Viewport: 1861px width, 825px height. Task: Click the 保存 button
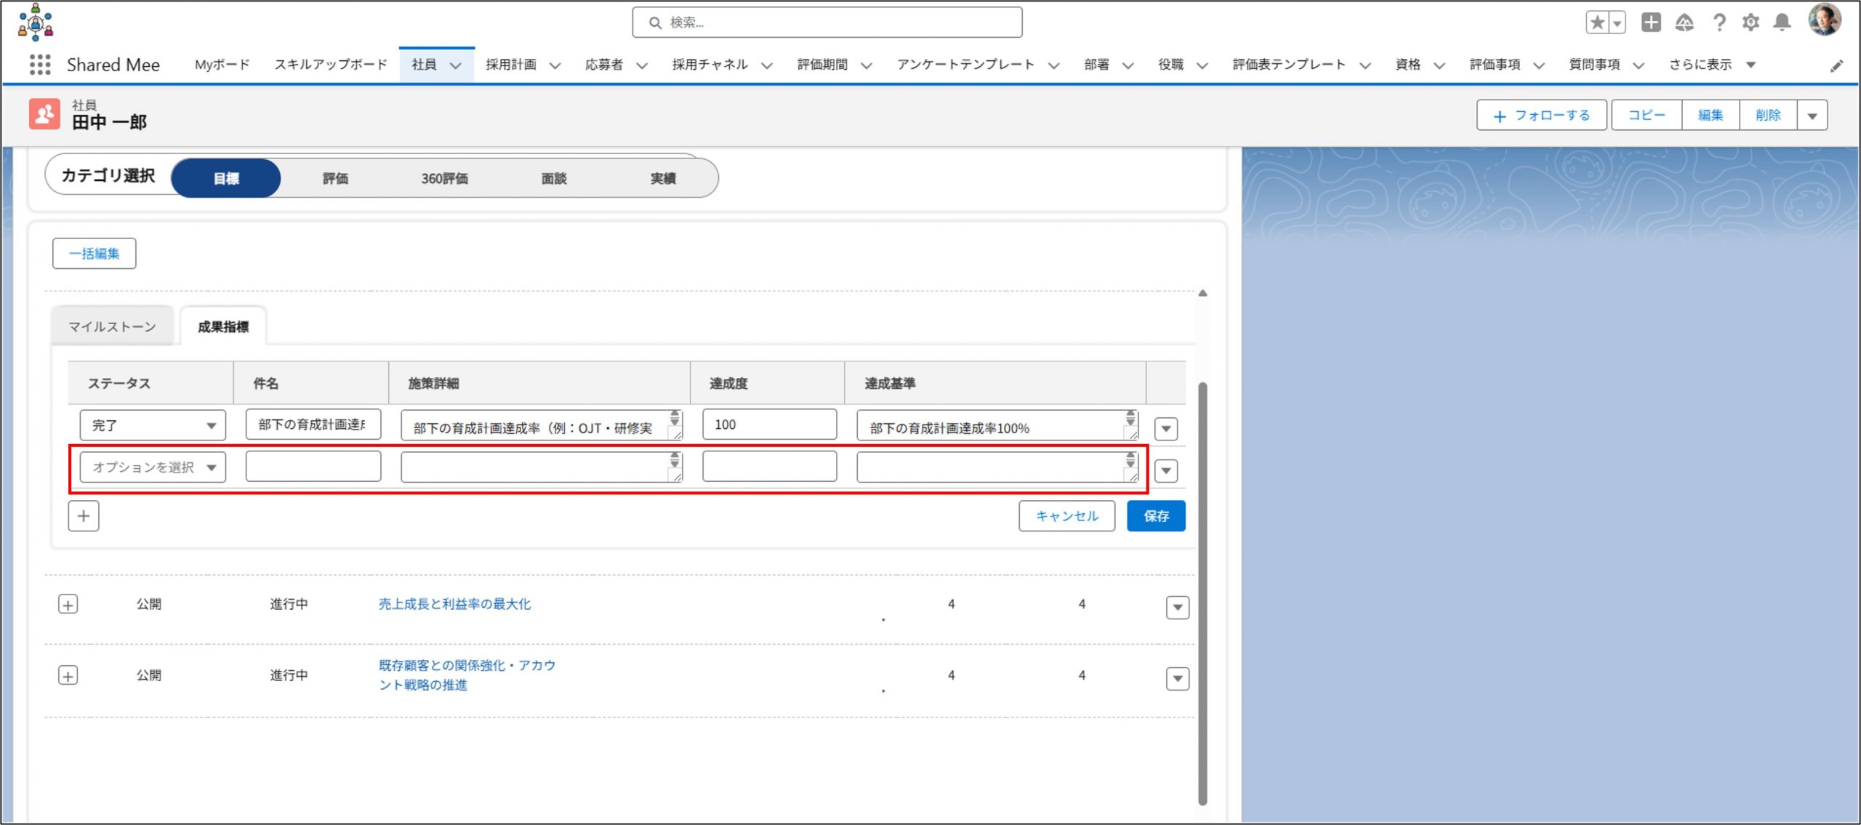1155,516
